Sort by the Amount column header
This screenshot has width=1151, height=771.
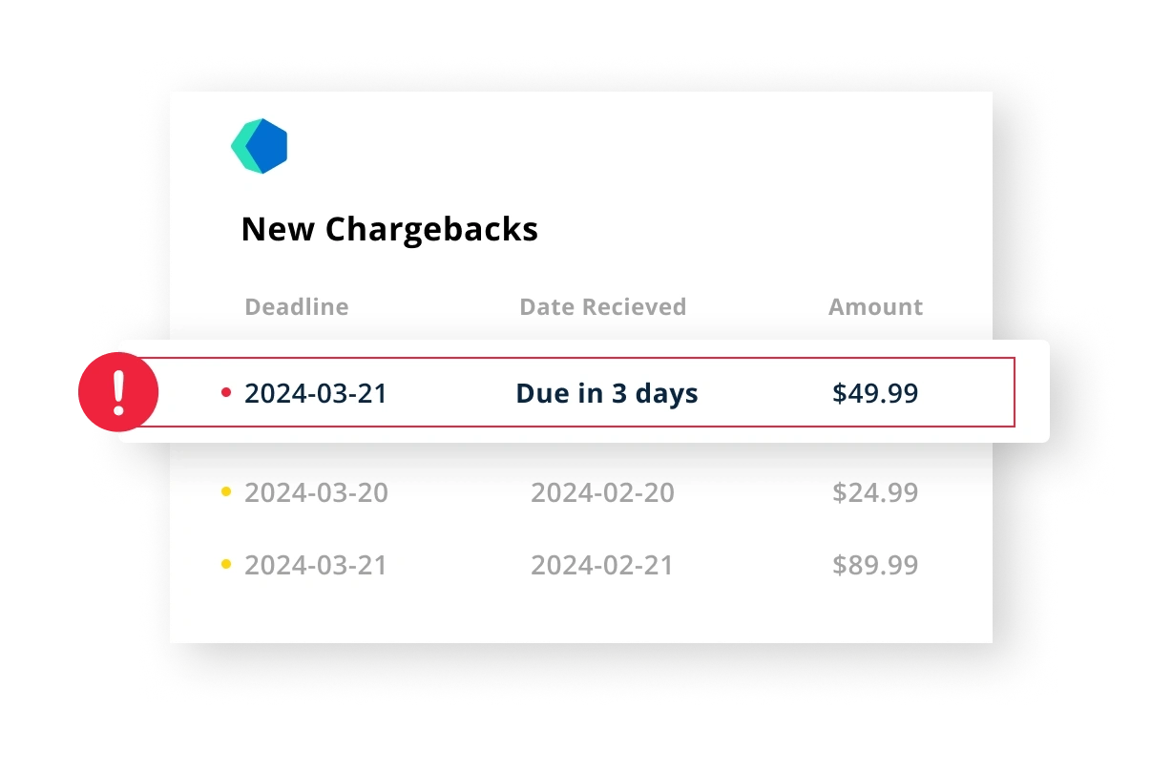875,307
